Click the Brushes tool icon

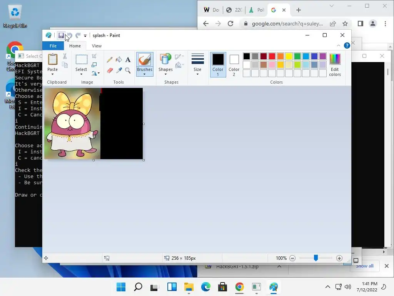145,60
